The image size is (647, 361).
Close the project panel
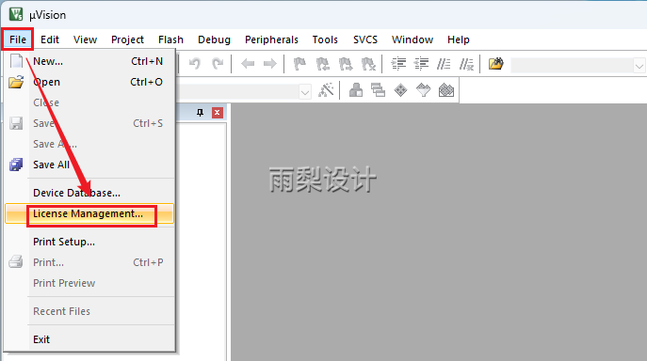(x=218, y=113)
